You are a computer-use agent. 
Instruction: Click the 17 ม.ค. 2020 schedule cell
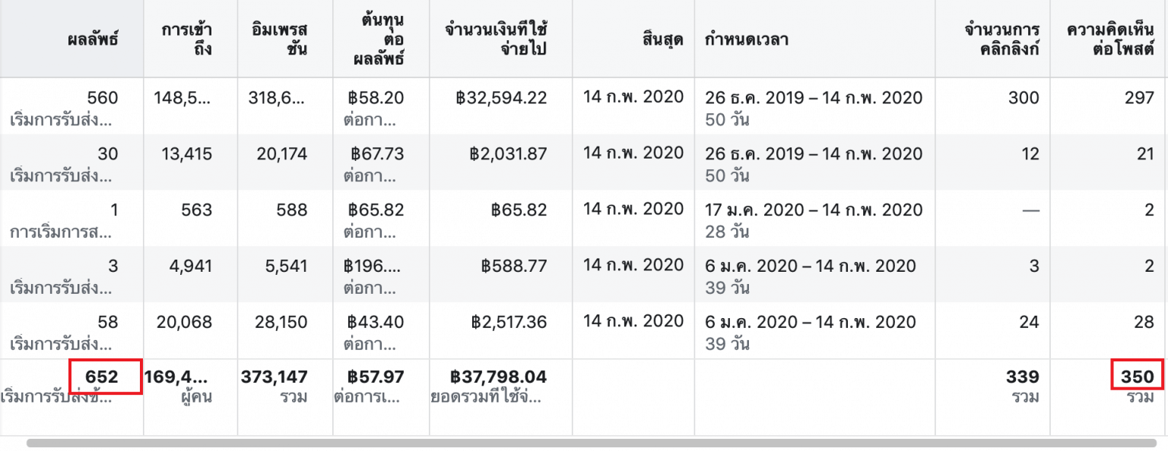(x=813, y=210)
